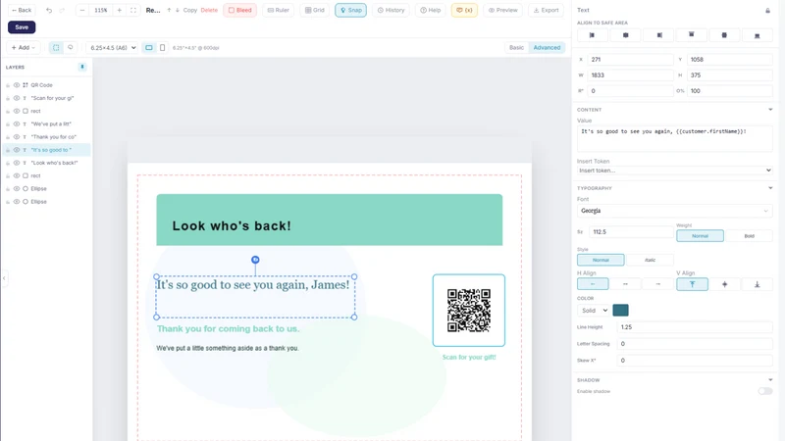
Task: Select the marquee selection tool
Action: point(56,47)
